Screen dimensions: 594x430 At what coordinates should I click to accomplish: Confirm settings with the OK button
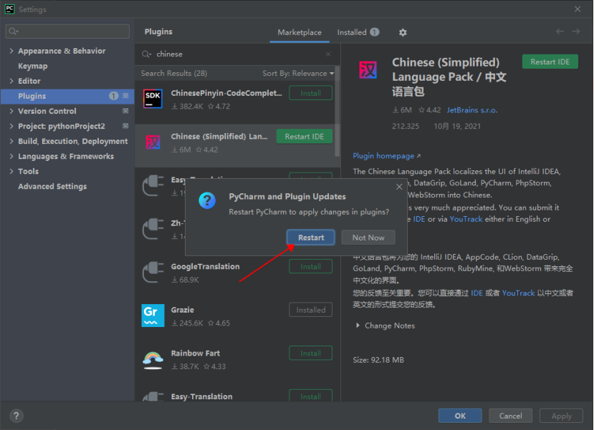[x=460, y=416]
